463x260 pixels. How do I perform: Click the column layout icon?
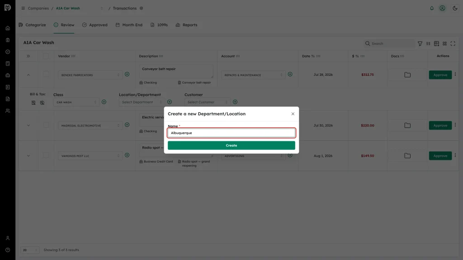tap(428, 44)
